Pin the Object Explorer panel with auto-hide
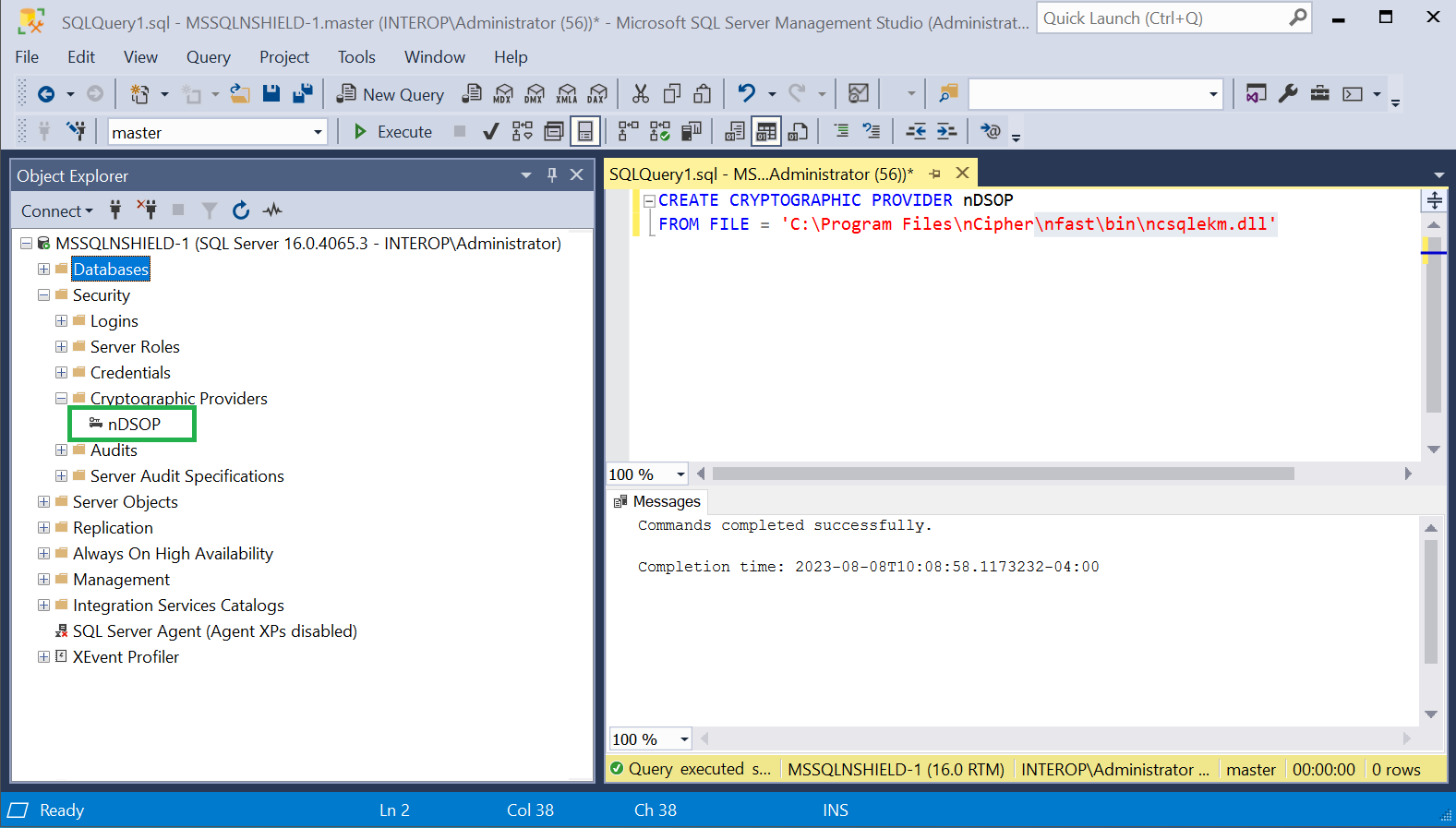1456x828 pixels. coord(552,174)
